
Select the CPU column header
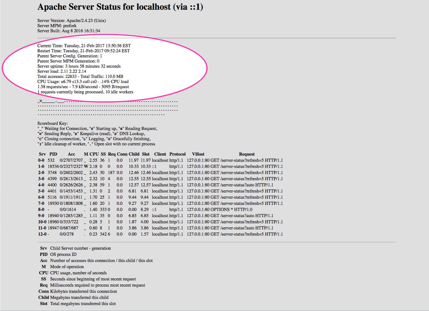(94, 154)
